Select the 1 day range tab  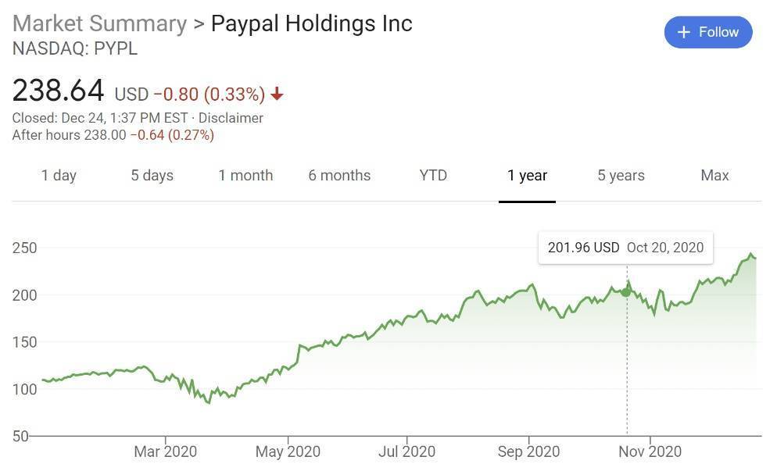pos(59,175)
